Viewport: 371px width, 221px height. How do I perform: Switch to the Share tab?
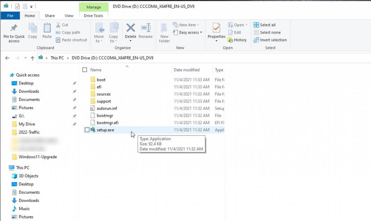(50, 16)
